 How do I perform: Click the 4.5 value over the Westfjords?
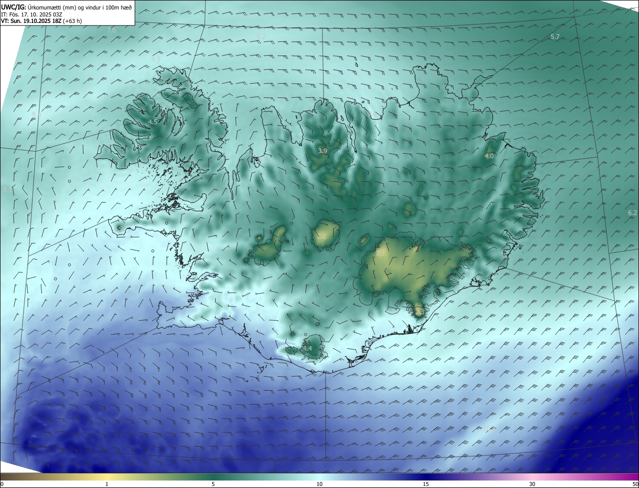(x=153, y=122)
